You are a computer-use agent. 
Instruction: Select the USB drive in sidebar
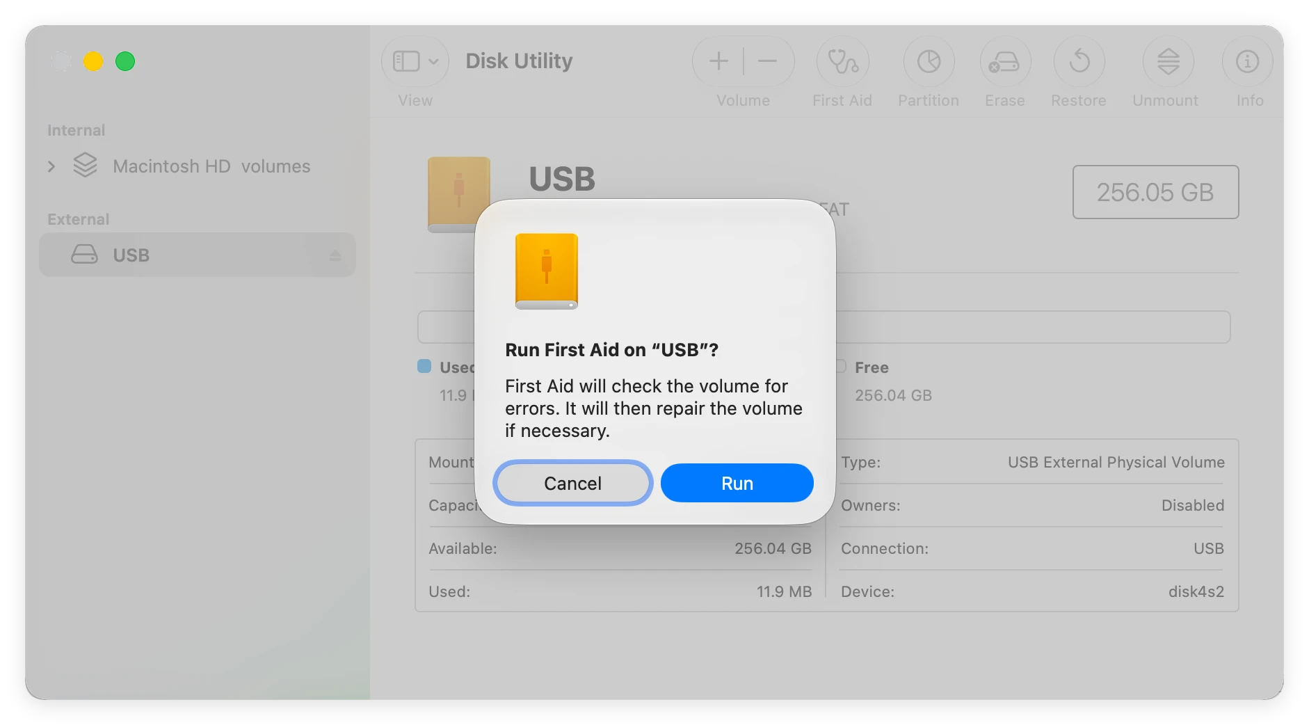198,255
